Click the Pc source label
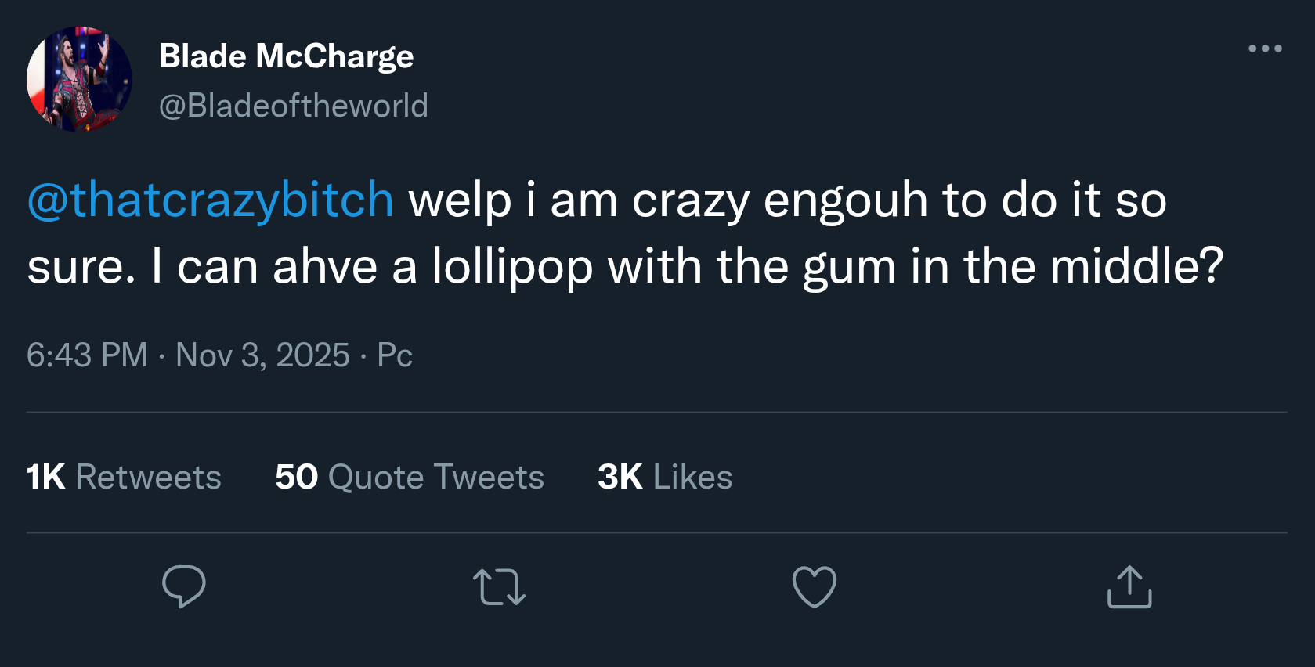 [395, 355]
